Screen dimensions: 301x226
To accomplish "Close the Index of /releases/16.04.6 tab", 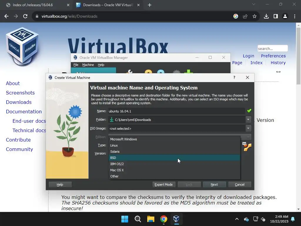I will (68, 5).
